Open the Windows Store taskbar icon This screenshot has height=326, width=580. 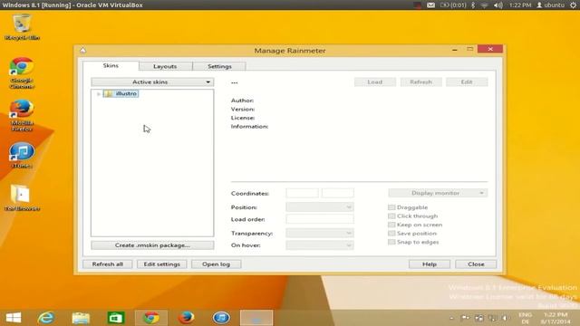click(x=115, y=318)
